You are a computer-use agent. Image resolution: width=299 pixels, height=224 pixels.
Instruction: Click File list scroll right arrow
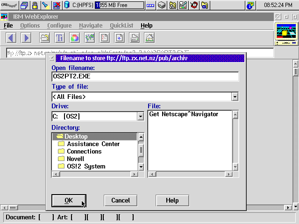[228, 174]
